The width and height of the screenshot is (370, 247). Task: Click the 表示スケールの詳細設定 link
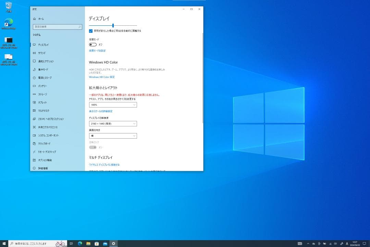pos(101,111)
